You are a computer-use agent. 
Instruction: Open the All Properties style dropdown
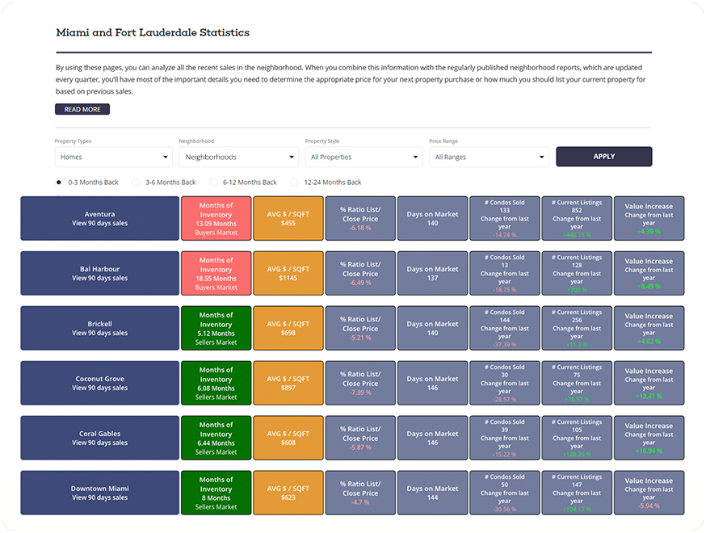(364, 157)
